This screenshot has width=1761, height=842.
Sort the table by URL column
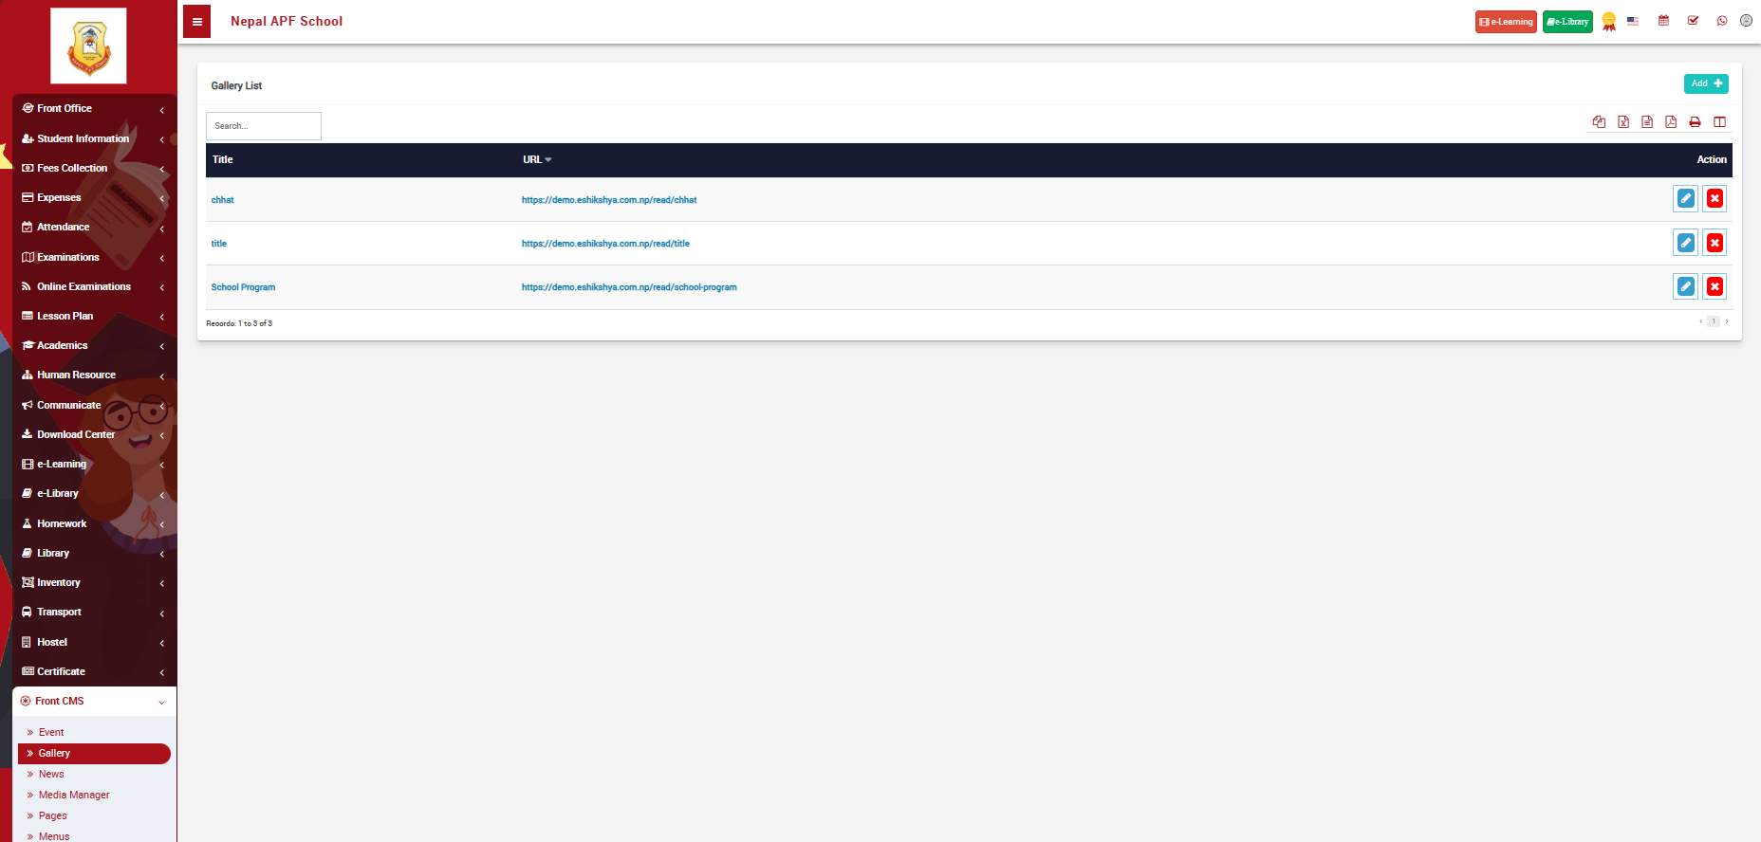click(x=536, y=160)
